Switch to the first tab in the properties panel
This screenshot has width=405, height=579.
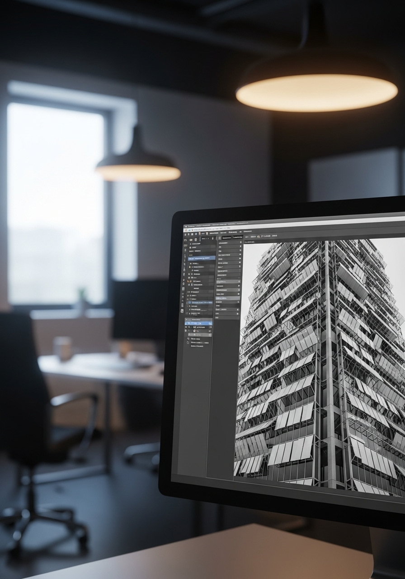[226, 237]
